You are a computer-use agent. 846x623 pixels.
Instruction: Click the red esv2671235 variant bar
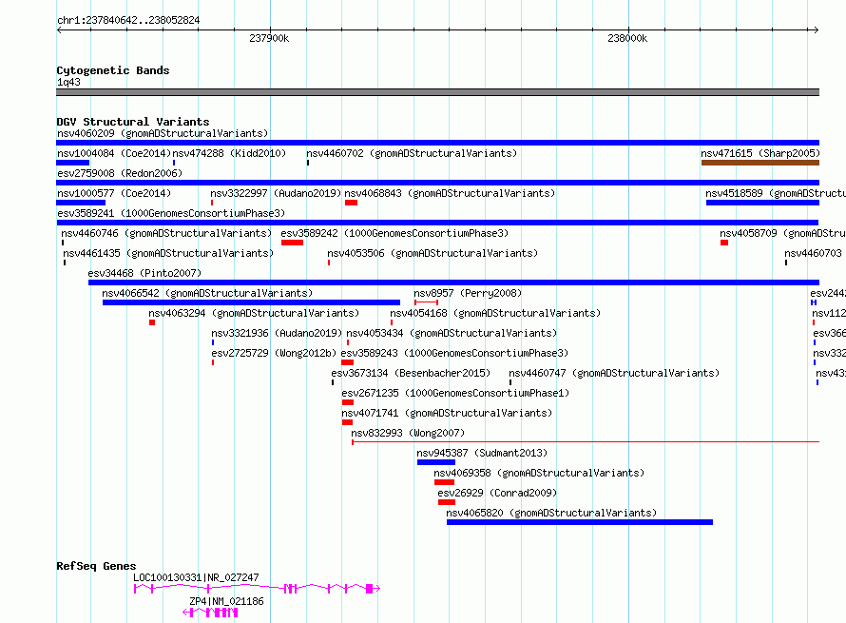(348, 402)
